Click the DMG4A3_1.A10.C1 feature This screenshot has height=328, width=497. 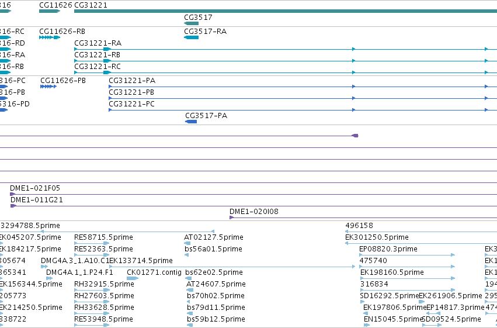[x=75, y=261]
